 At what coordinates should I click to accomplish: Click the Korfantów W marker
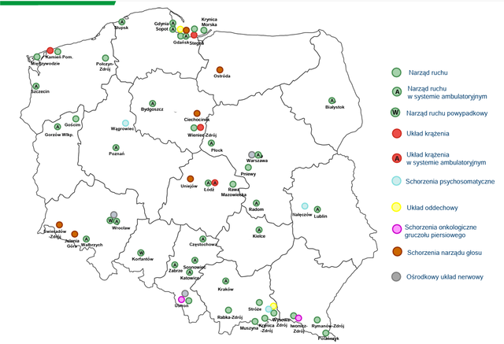pos(141,253)
